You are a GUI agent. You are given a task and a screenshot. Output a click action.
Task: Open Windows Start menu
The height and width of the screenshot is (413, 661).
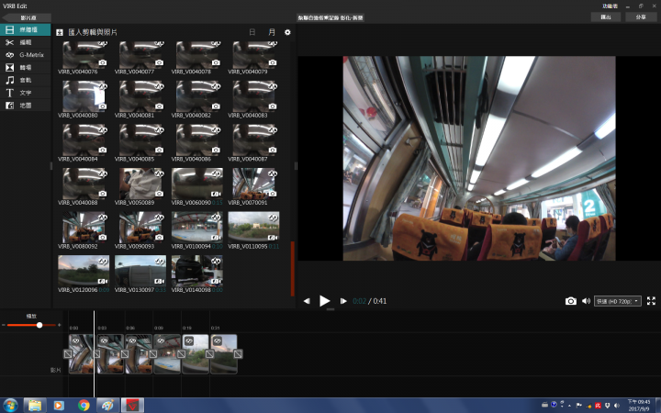pos(10,406)
